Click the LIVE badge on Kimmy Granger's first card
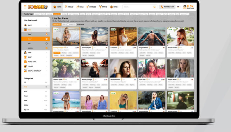Image resolution: width=231 pixels, height=132 pixels. pyautogui.click(x=56, y=29)
